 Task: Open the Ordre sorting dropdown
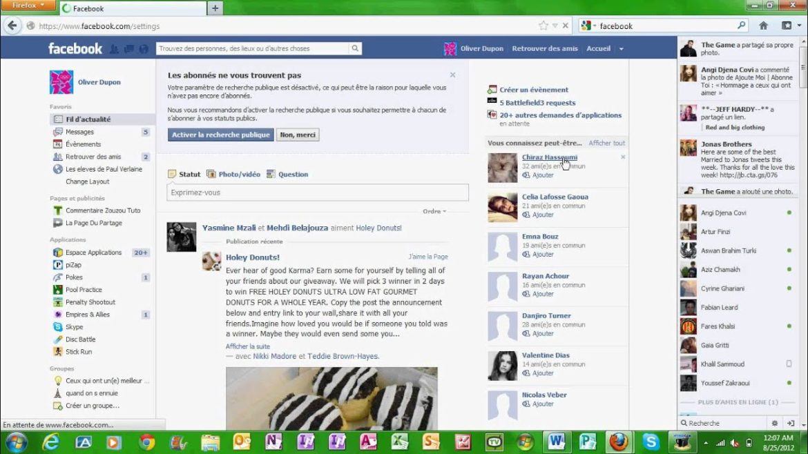point(434,211)
